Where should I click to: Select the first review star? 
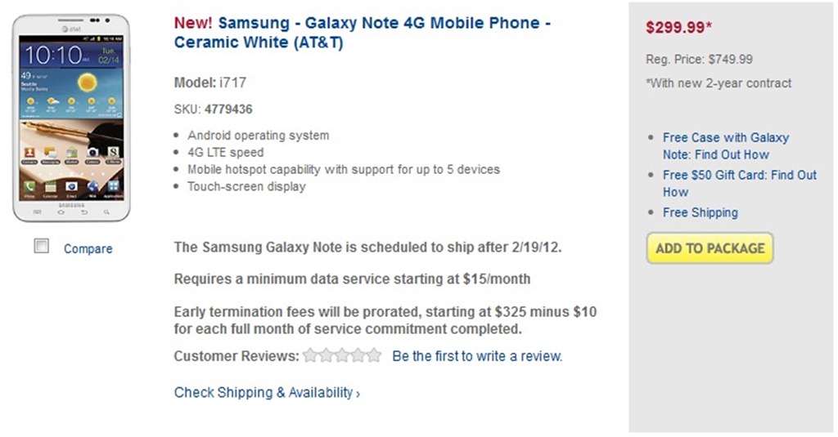pos(311,355)
